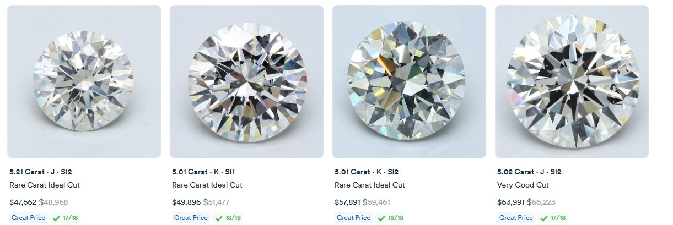Open the 5.02 Carat · J · SI2 title
The width and height of the screenshot is (673, 225).
click(529, 172)
